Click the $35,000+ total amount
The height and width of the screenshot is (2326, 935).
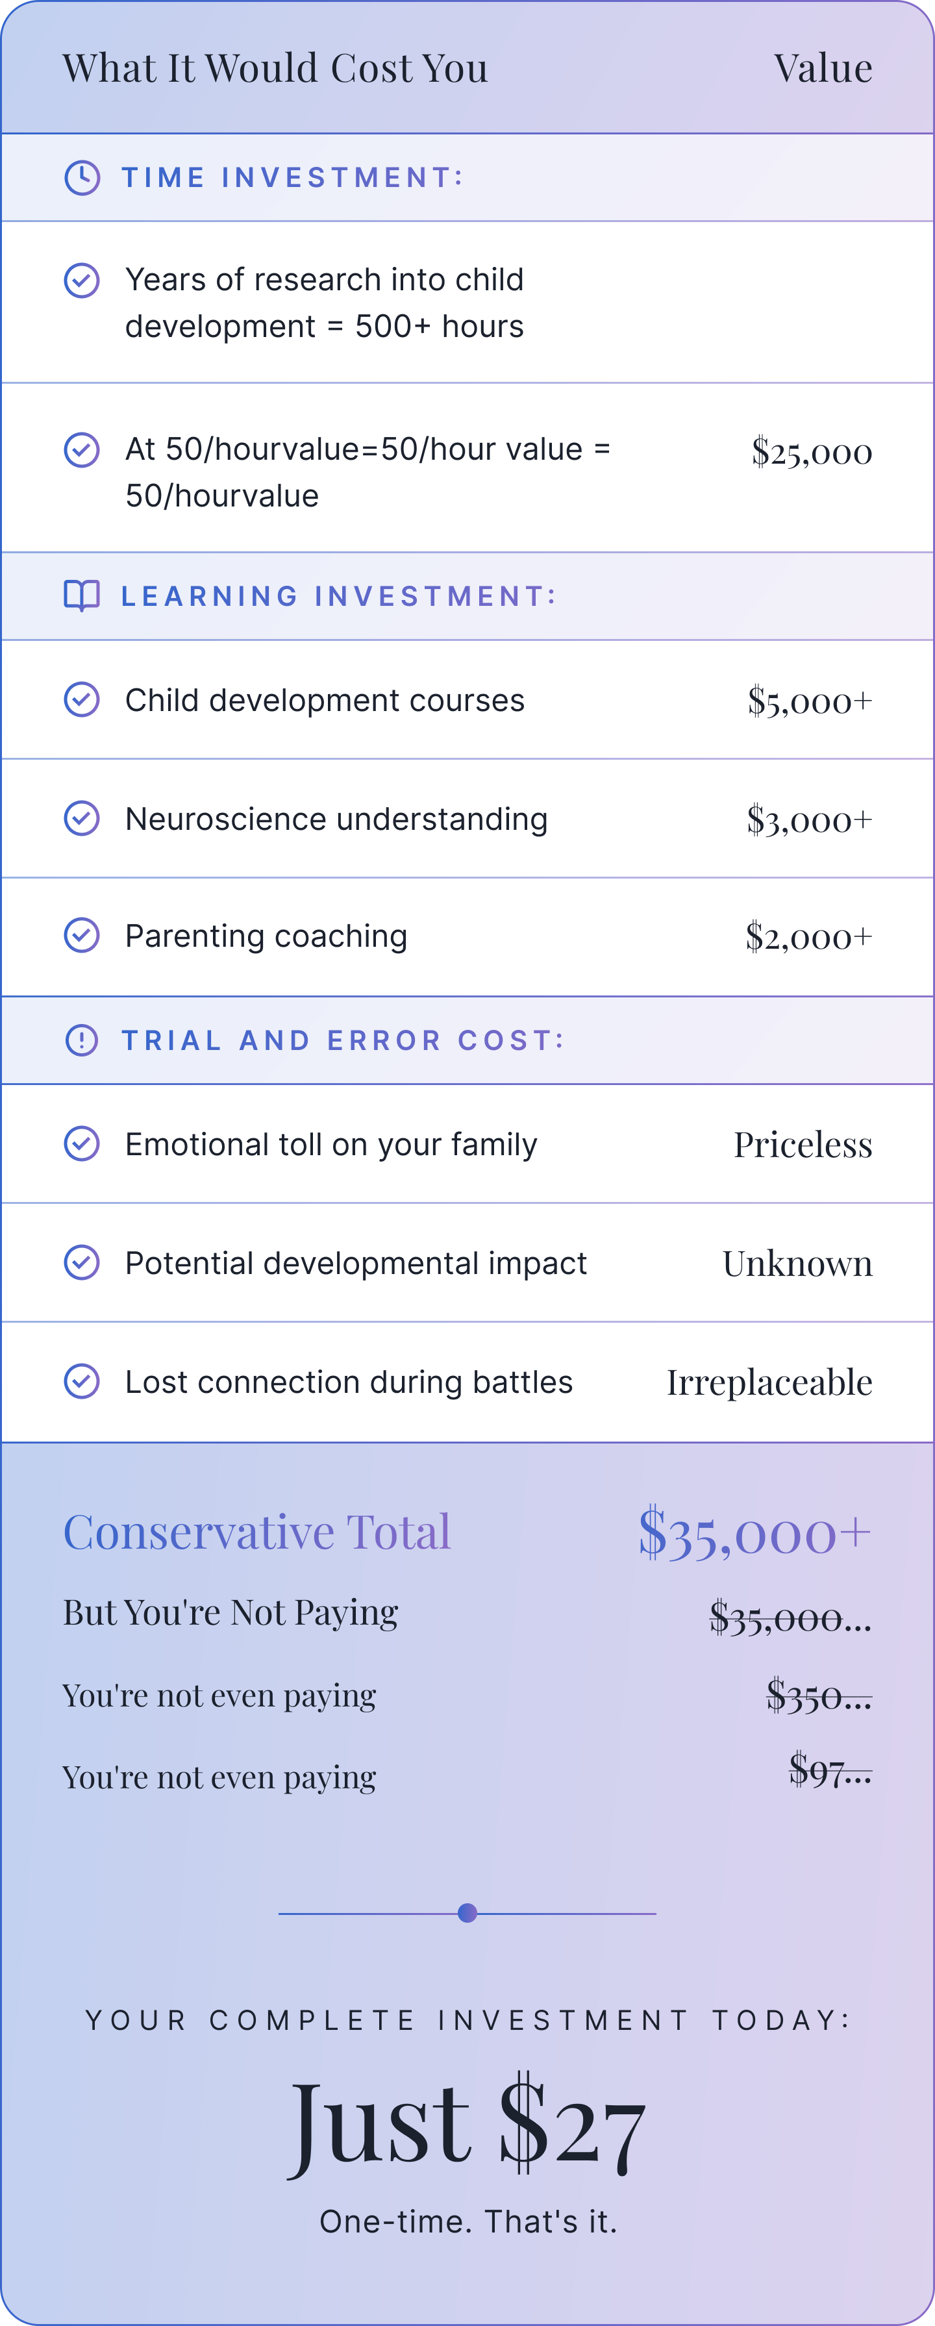point(754,1532)
